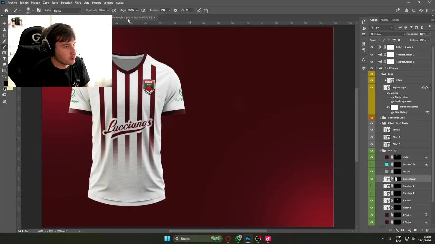Select the Replace Logo layer
Screen dimensions: 435x244
point(400,87)
